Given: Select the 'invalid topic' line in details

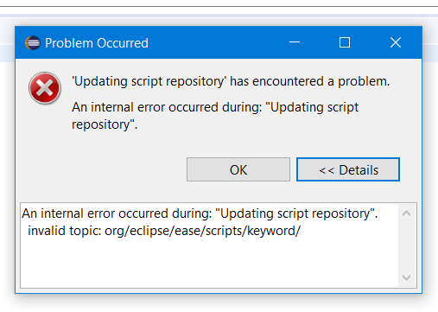Looking at the screenshot, I should tap(164, 231).
